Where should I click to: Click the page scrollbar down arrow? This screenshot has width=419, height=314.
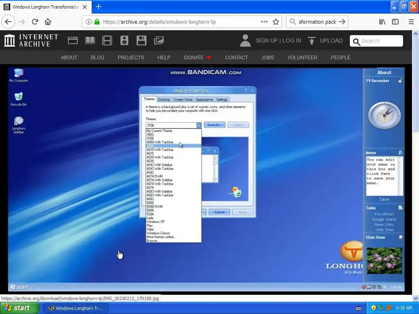(x=416, y=298)
